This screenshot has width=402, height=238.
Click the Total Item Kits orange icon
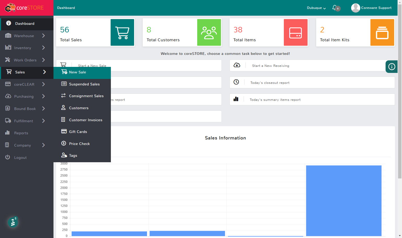pos(382,32)
